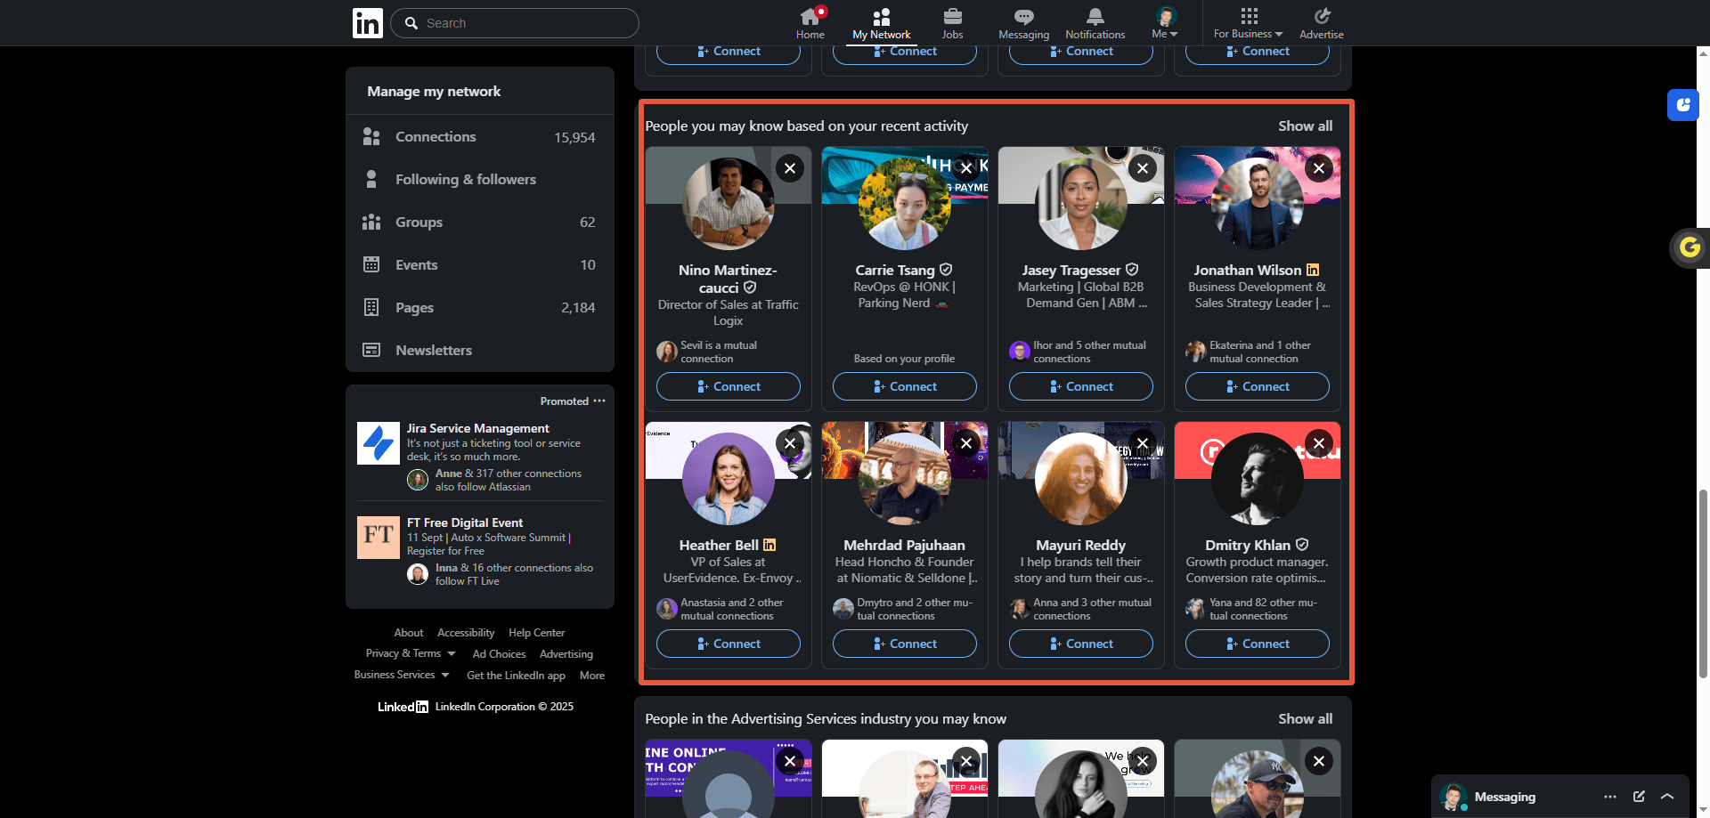Expand Business Services footer dropdown
Image resolution: width=1710 pixels, height=818 pixels.
(402, 675)
